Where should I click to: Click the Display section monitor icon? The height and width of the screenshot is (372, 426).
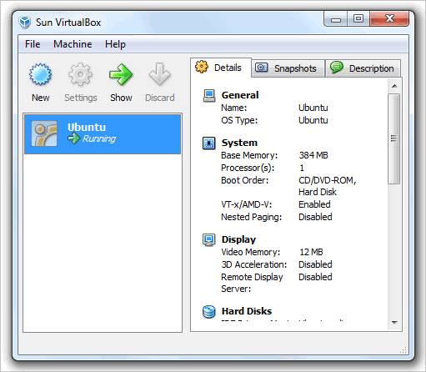point(209,240)
